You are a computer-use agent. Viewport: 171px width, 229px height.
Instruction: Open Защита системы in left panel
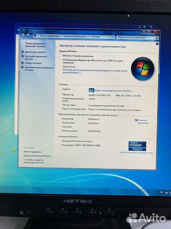tap(33, 63)
